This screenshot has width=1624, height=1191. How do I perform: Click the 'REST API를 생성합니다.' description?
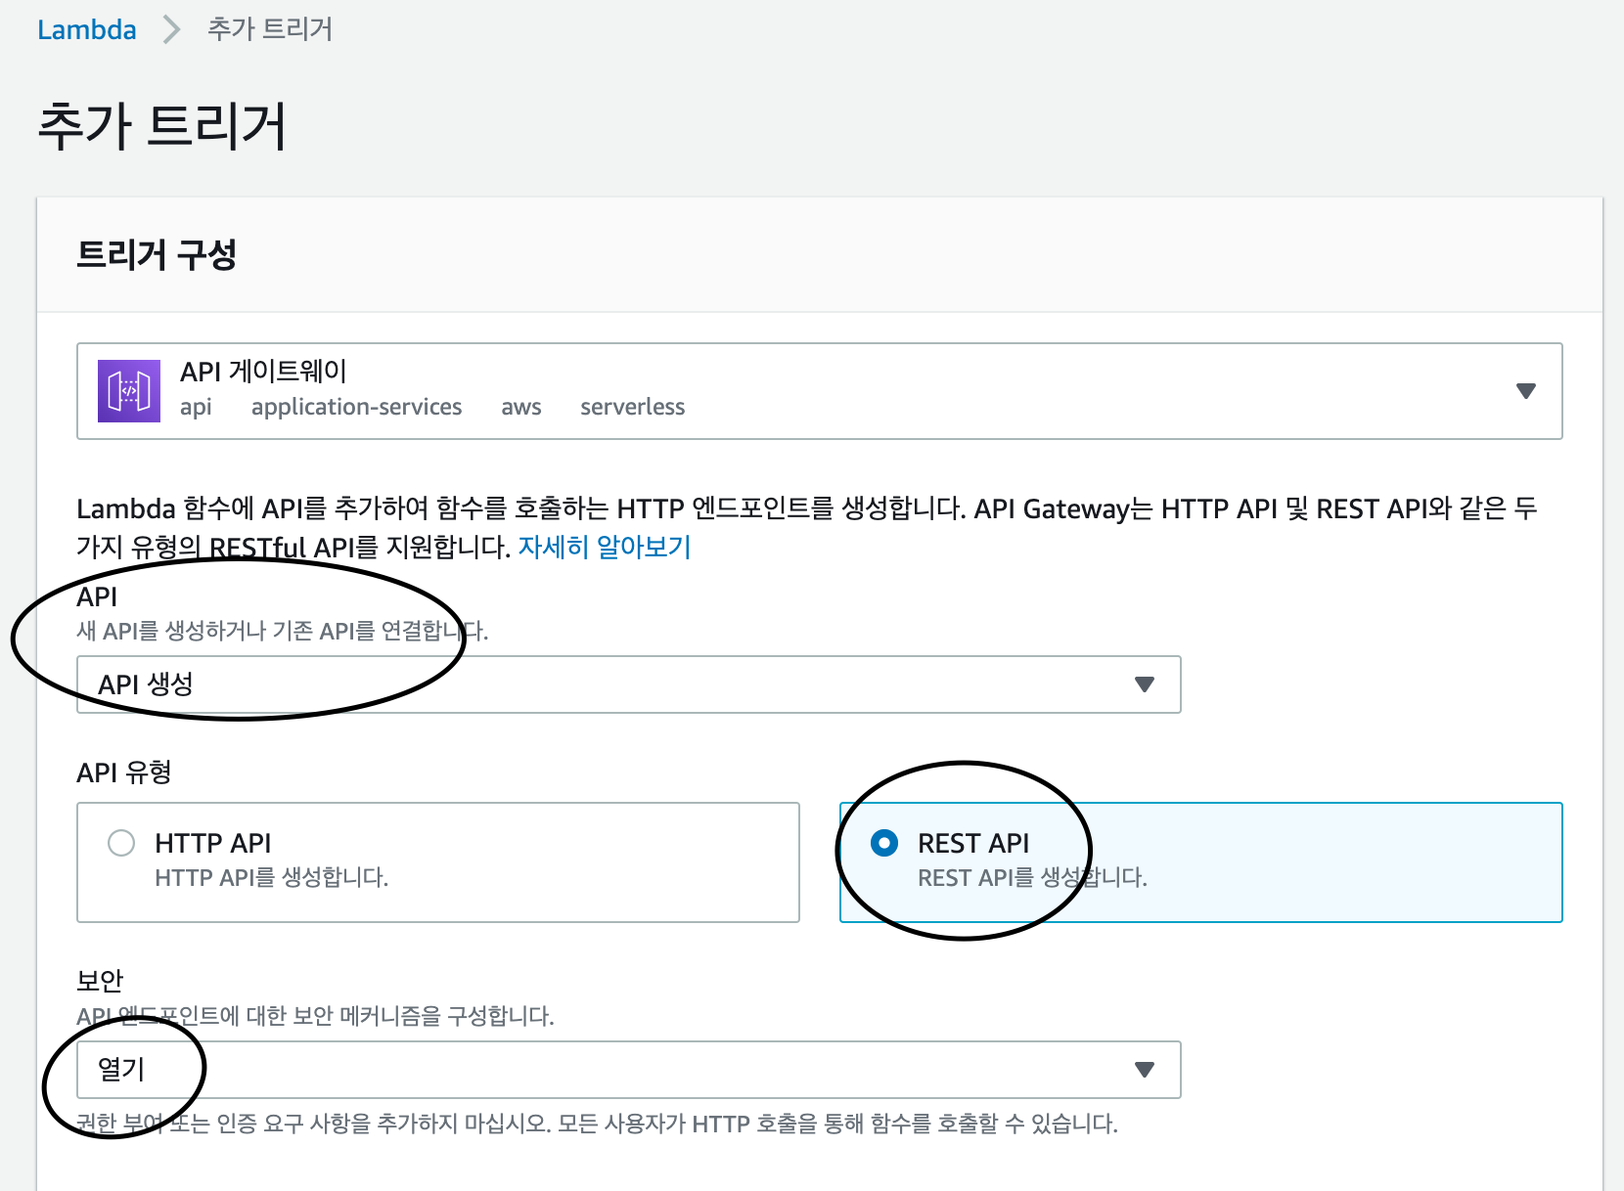click(x=1032, y=877)
